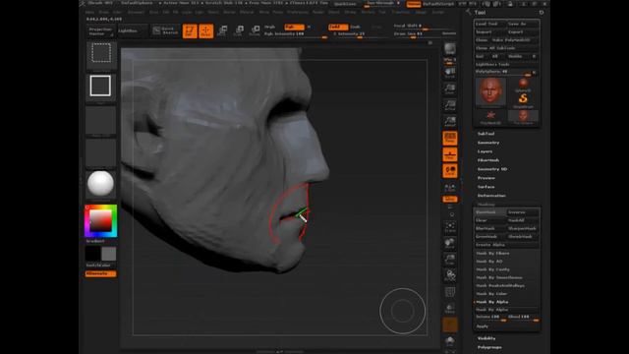Expand the Geometry HD section
The height and width of the screenshot is (354, 629).
pos(492,169)
